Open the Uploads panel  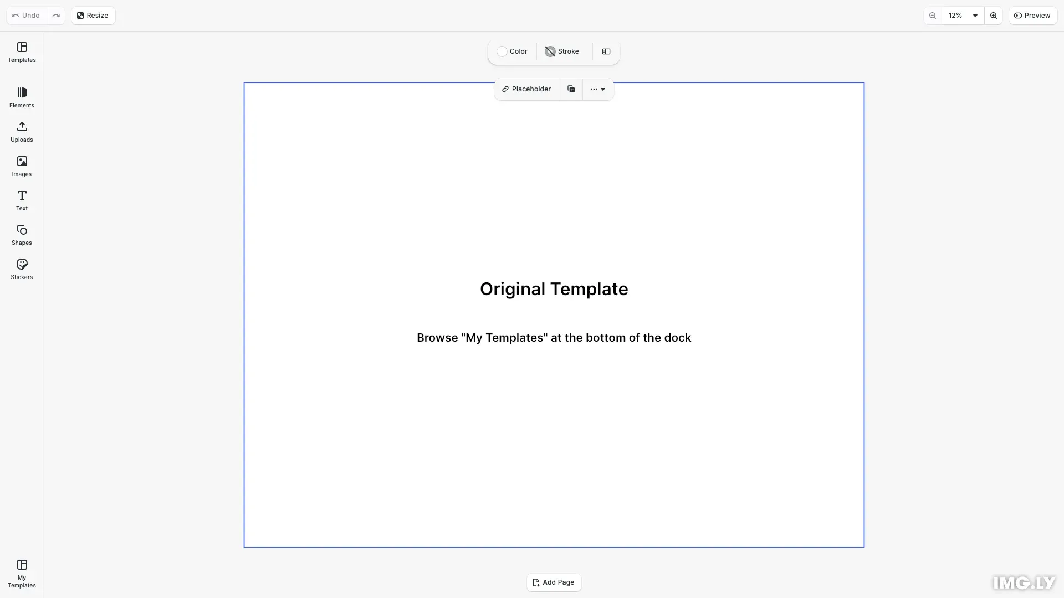22,132
